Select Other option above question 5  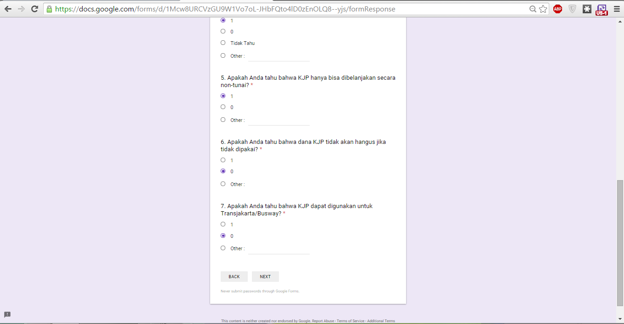(x=223, y=55)
